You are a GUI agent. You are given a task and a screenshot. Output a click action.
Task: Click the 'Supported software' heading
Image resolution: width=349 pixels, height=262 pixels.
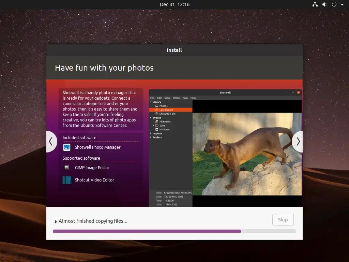pos(81,158)
